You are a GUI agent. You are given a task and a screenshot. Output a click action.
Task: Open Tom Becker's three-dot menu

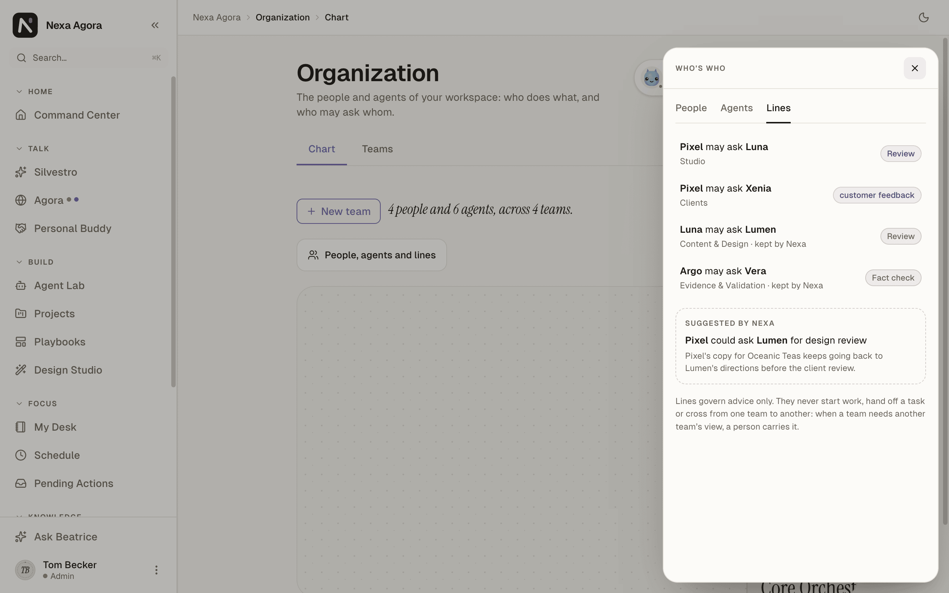coord(156,570)
